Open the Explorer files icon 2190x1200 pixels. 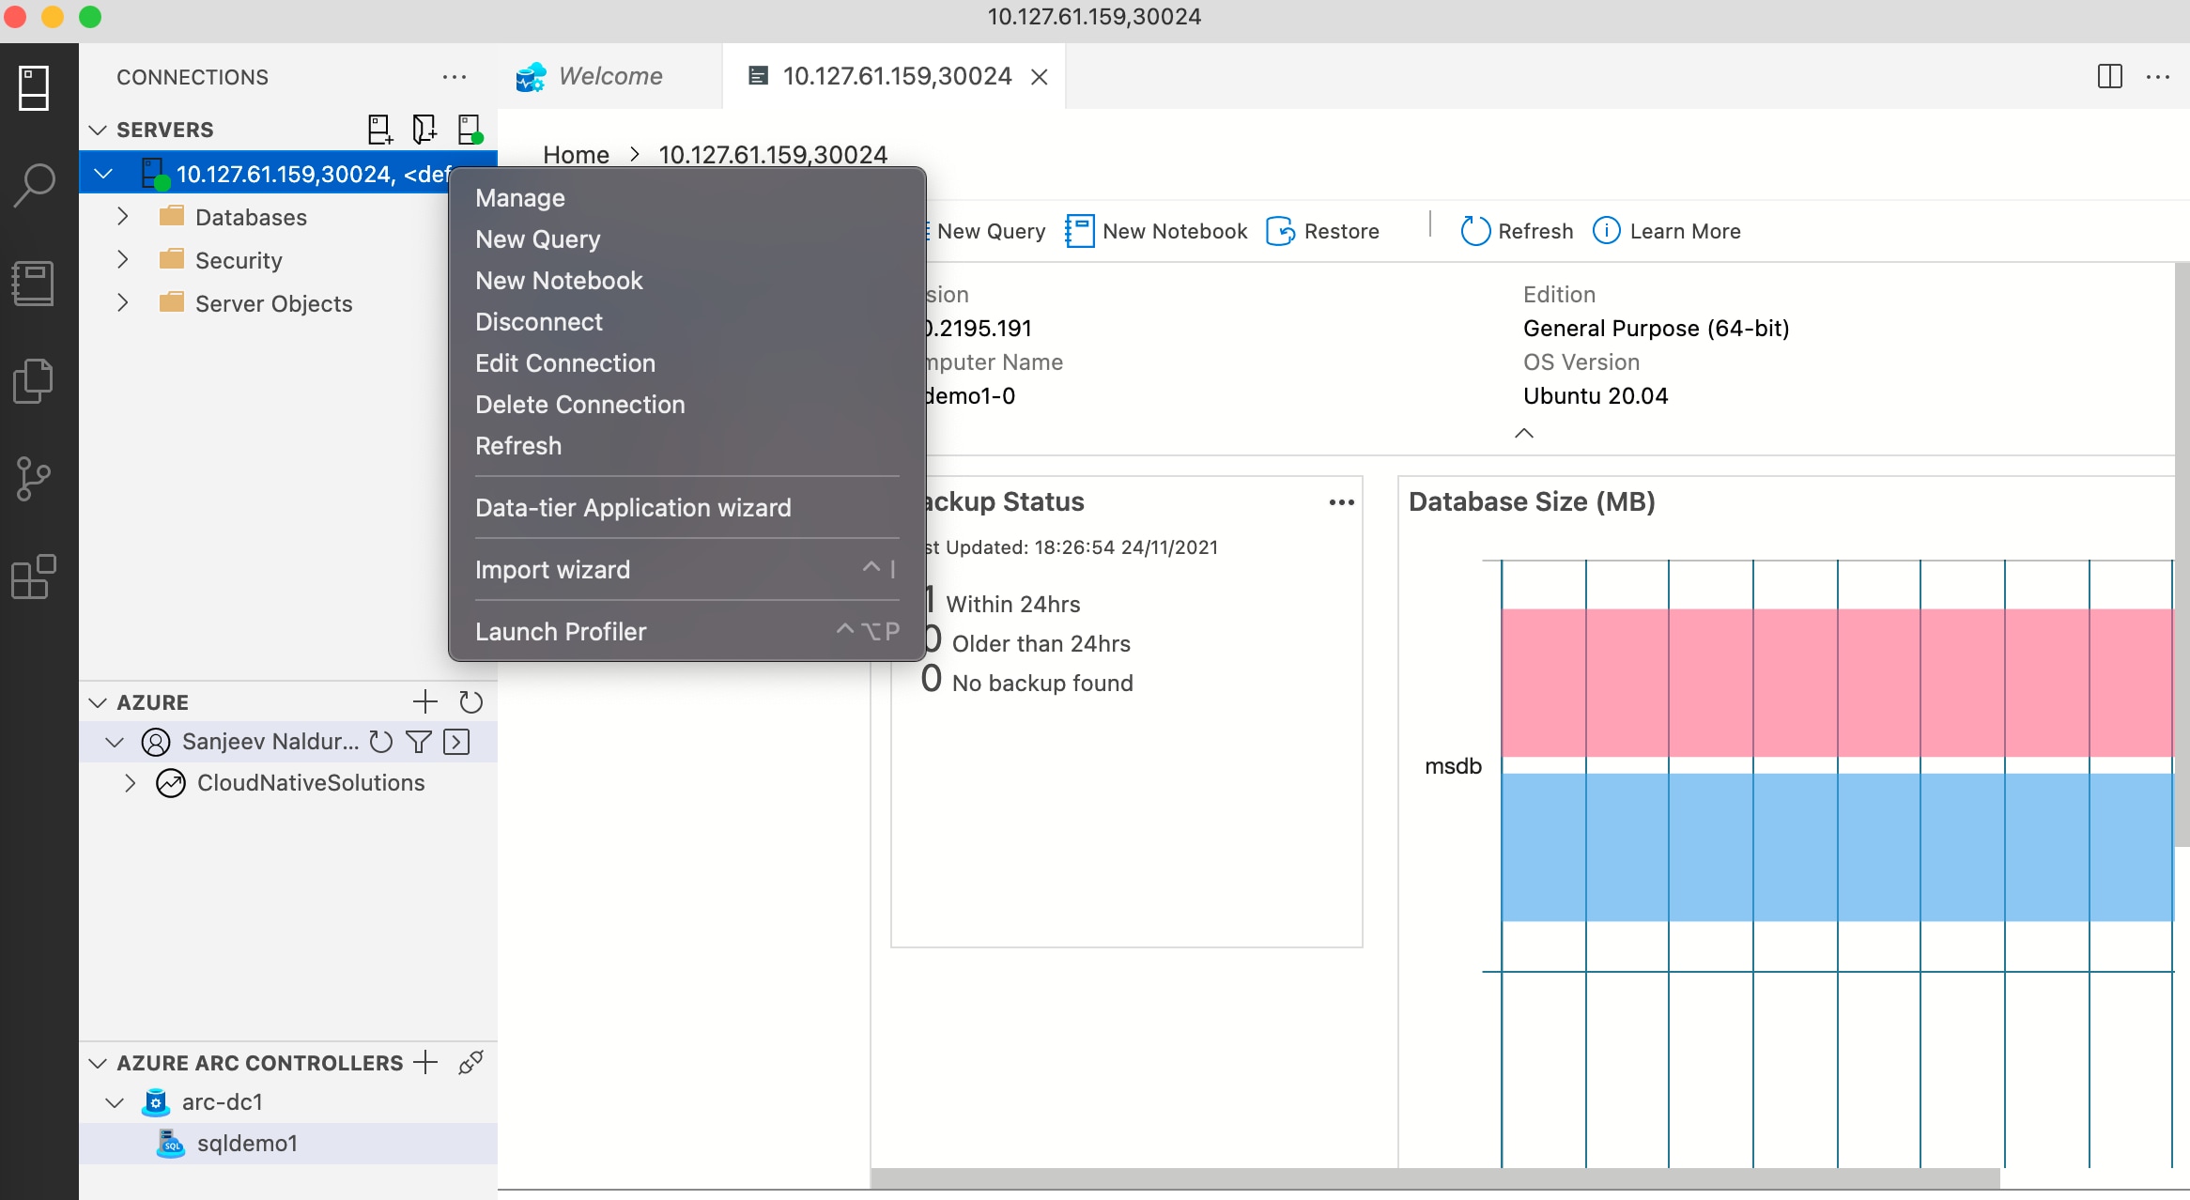click(x=34, y=380)
